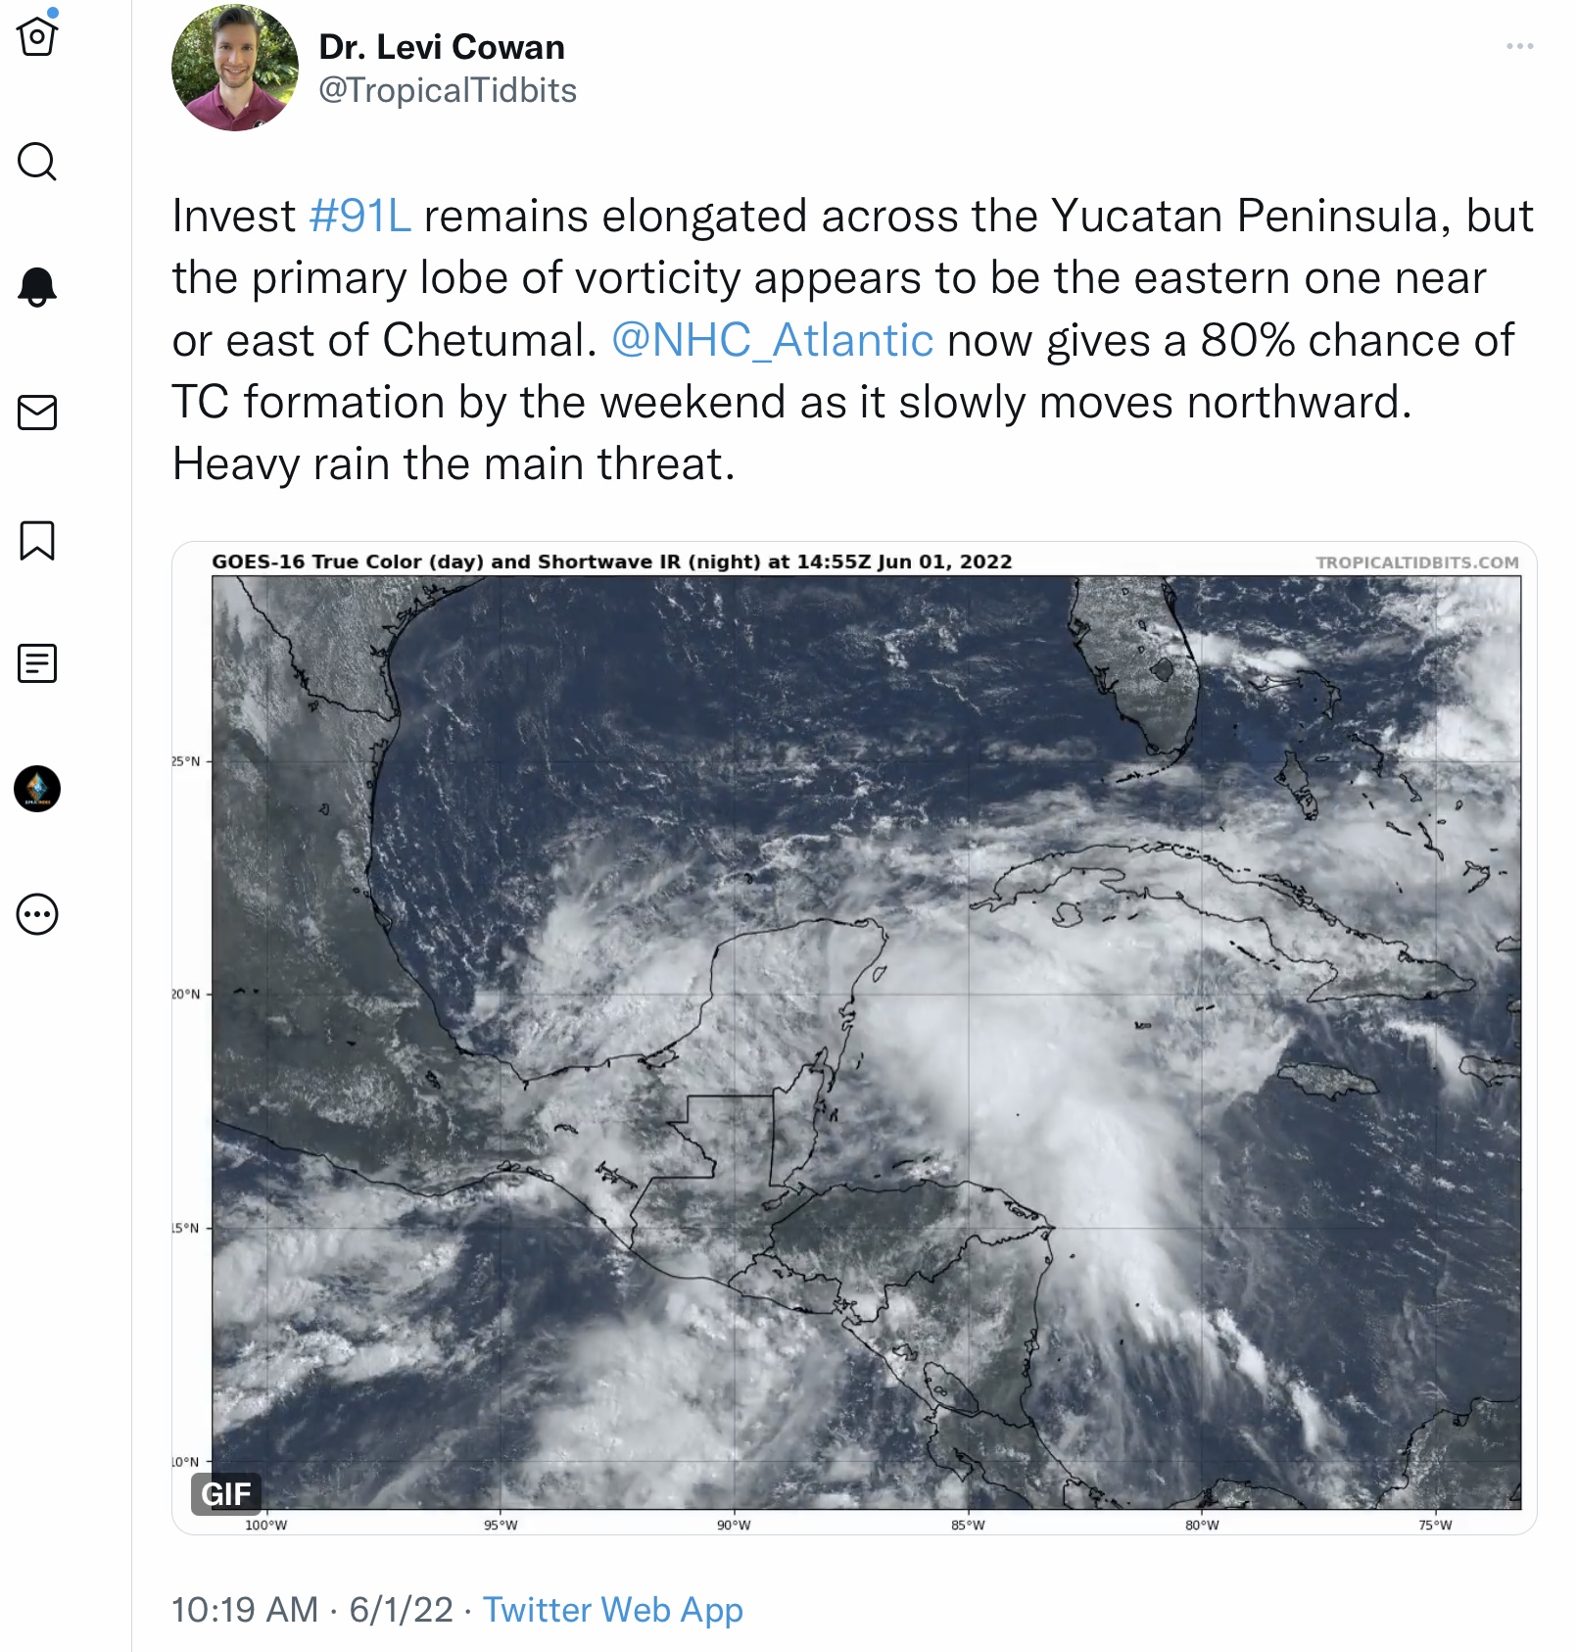
Task: Open the Lists icon
Action: tap(37, 663)
